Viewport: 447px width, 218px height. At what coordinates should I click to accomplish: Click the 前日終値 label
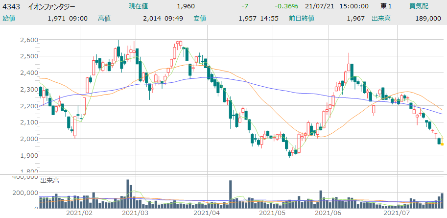(x=302, y=18)
